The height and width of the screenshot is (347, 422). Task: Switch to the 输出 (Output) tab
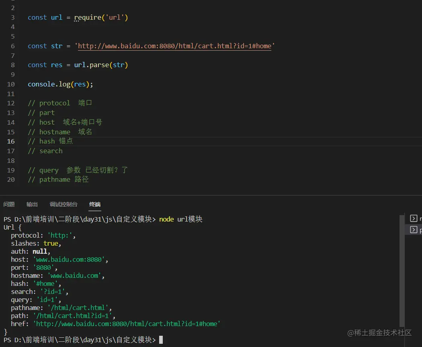tap(32, 204)
